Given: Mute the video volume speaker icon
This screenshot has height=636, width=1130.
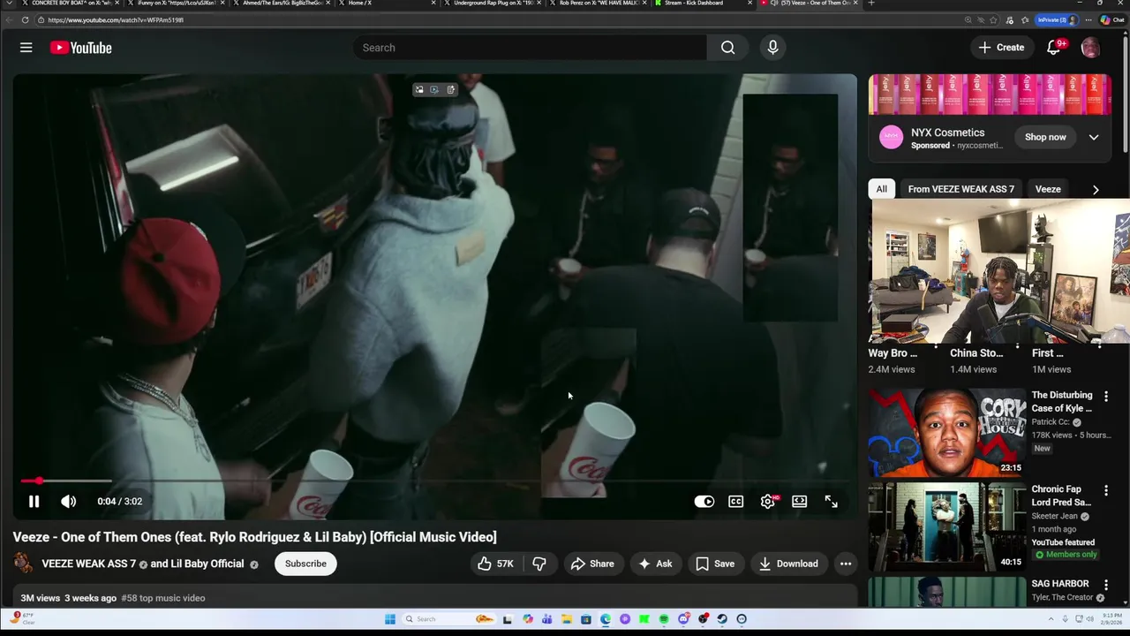Looking at the screenshot, I should pos(68,501).
